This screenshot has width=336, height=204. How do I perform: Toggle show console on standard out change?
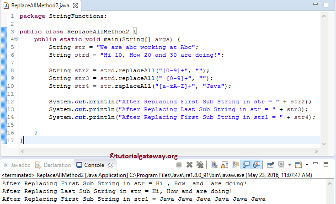pyautogui.click(x=246, y=165)
